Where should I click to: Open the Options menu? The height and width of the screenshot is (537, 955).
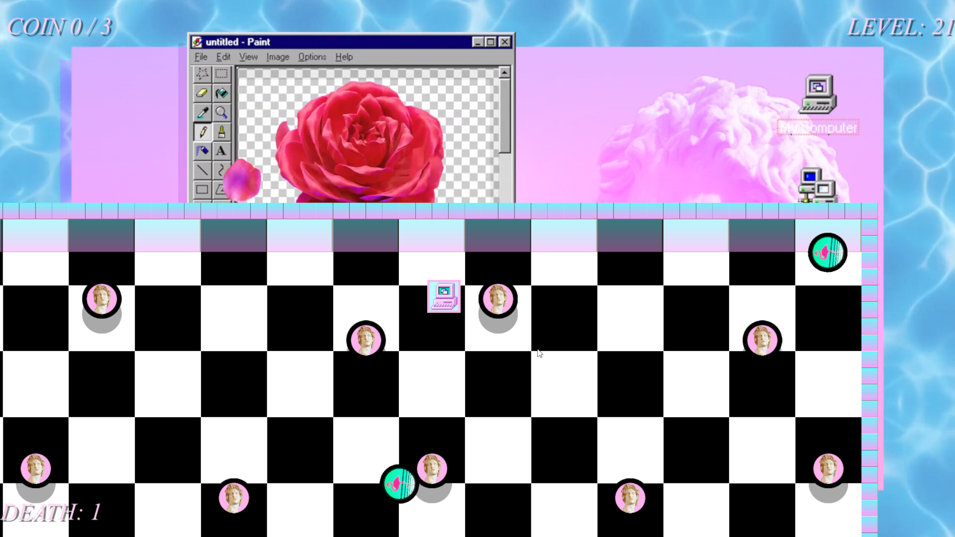313,57
